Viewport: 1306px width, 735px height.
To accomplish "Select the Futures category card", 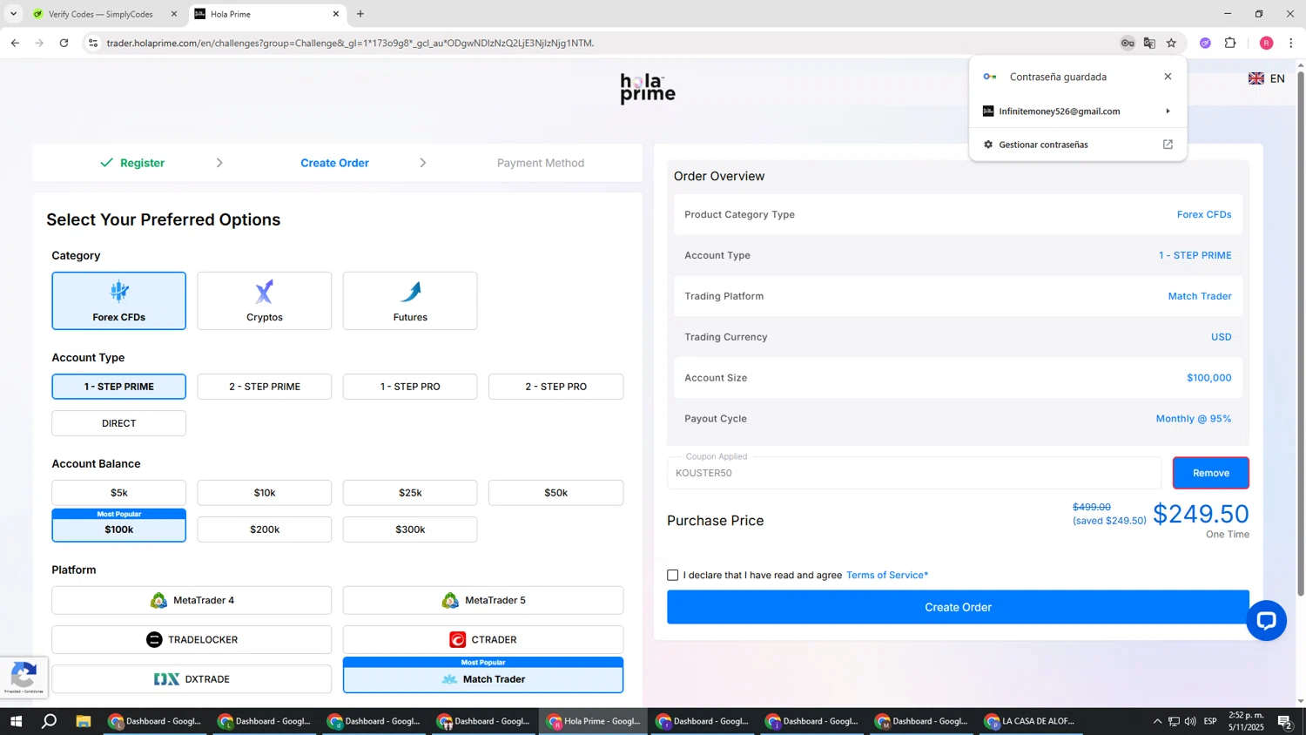I will [410, 300].
